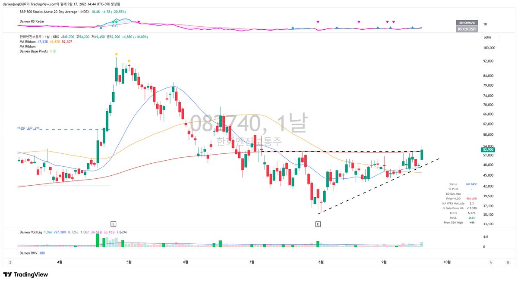Click the 10월 label on time axis

coord(448,262)
